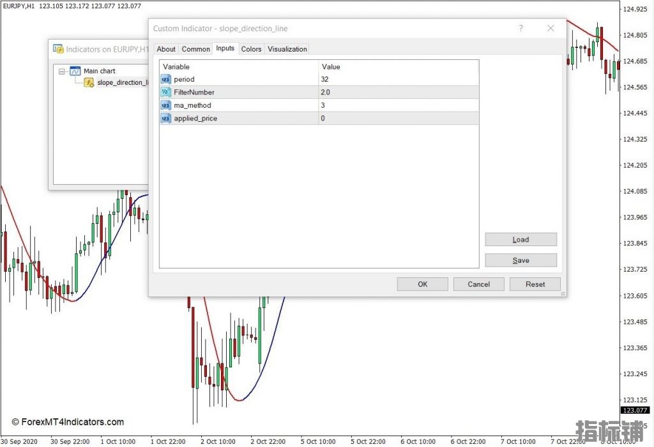Click the dialog resize grip corner
654x447 pixels.
(563, 294)
